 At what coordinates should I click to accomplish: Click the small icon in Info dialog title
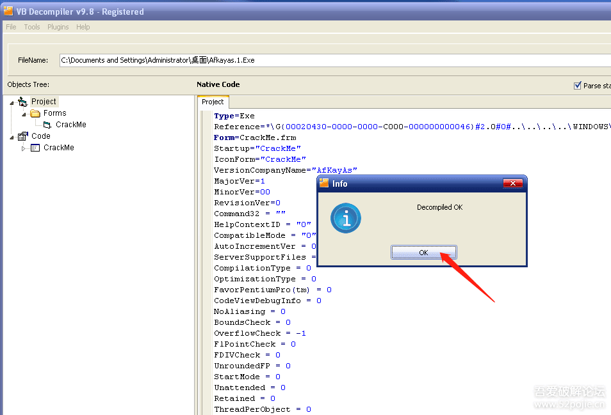(324, 183)
